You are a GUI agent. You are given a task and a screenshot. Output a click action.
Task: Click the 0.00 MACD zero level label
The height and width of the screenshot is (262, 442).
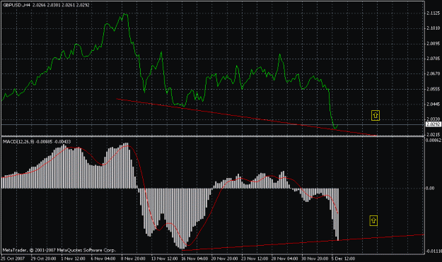(x=430, y=189)
